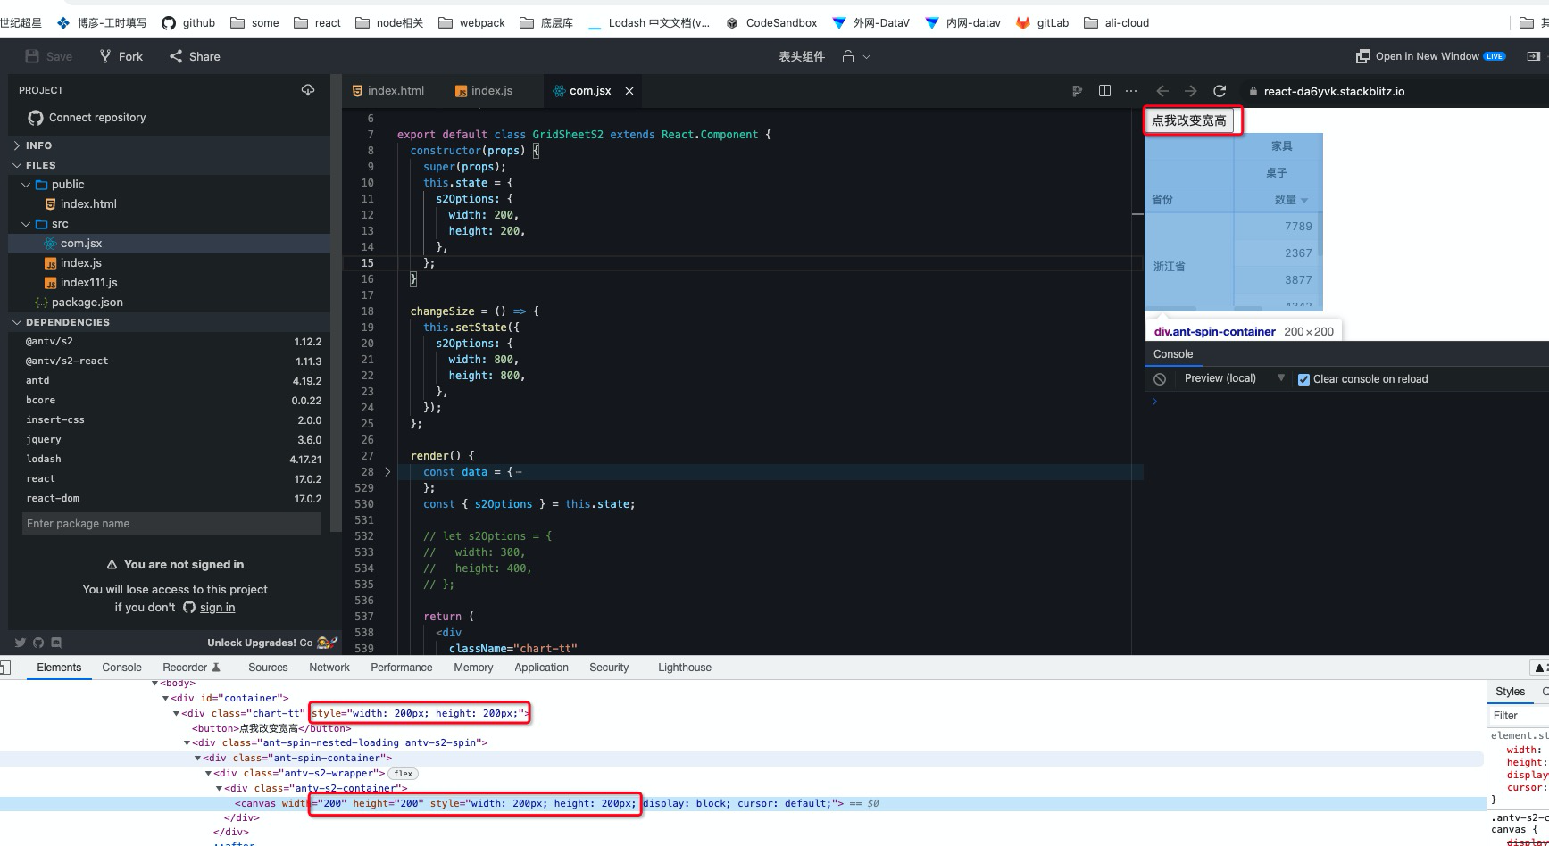The height and width of the screenshot is (846, 1549).
Task: Collapse the DEPENDENCIES section
Action: click(17, 321)
